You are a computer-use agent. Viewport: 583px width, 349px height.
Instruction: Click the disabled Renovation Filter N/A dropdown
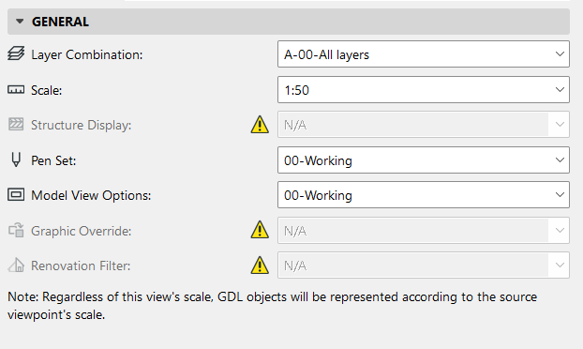423,265
